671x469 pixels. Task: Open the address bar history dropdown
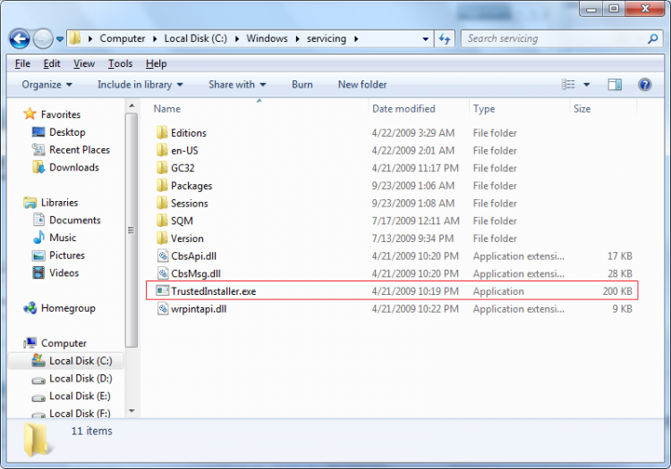click(425, 39)
